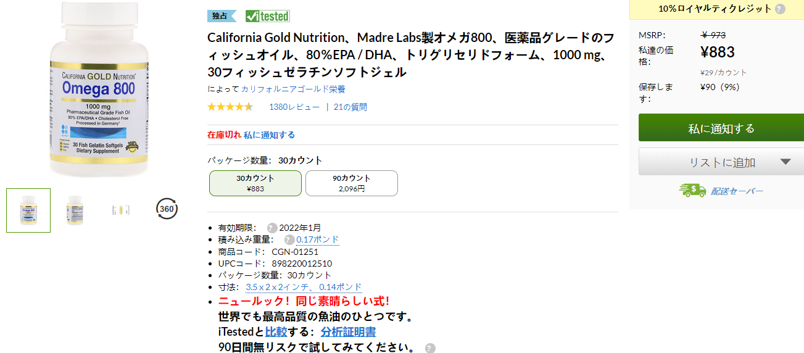Click the 独占 exclusive badge
The width and height of the screenshot is (804, 353).
(221, 16)
